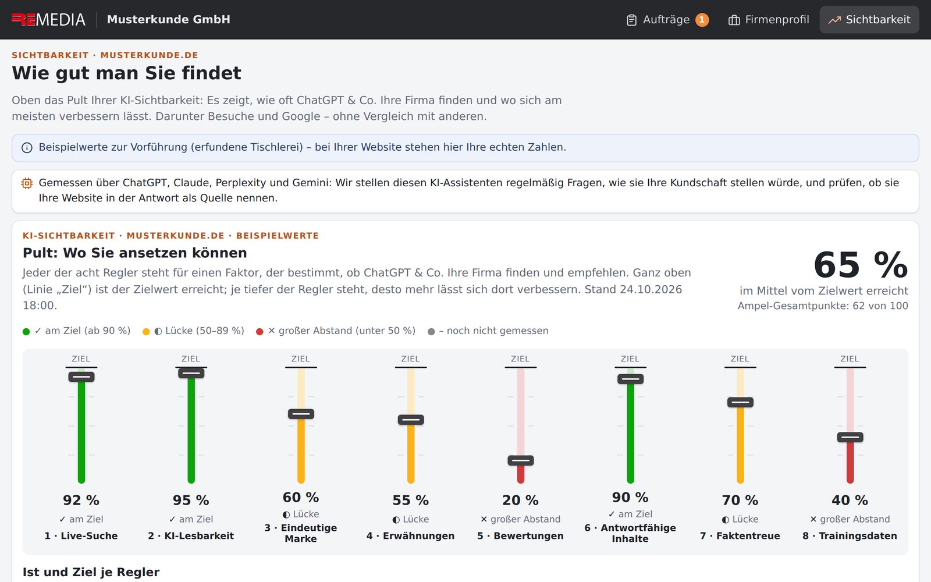The height and width of the screenshot is (582, 931).
Task: Click the REMEDIA logo
Action: (x=48, y=20)
